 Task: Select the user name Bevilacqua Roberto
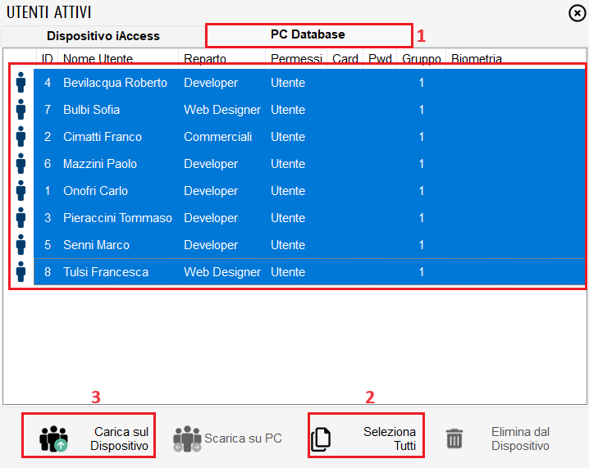tap(115, 83)
